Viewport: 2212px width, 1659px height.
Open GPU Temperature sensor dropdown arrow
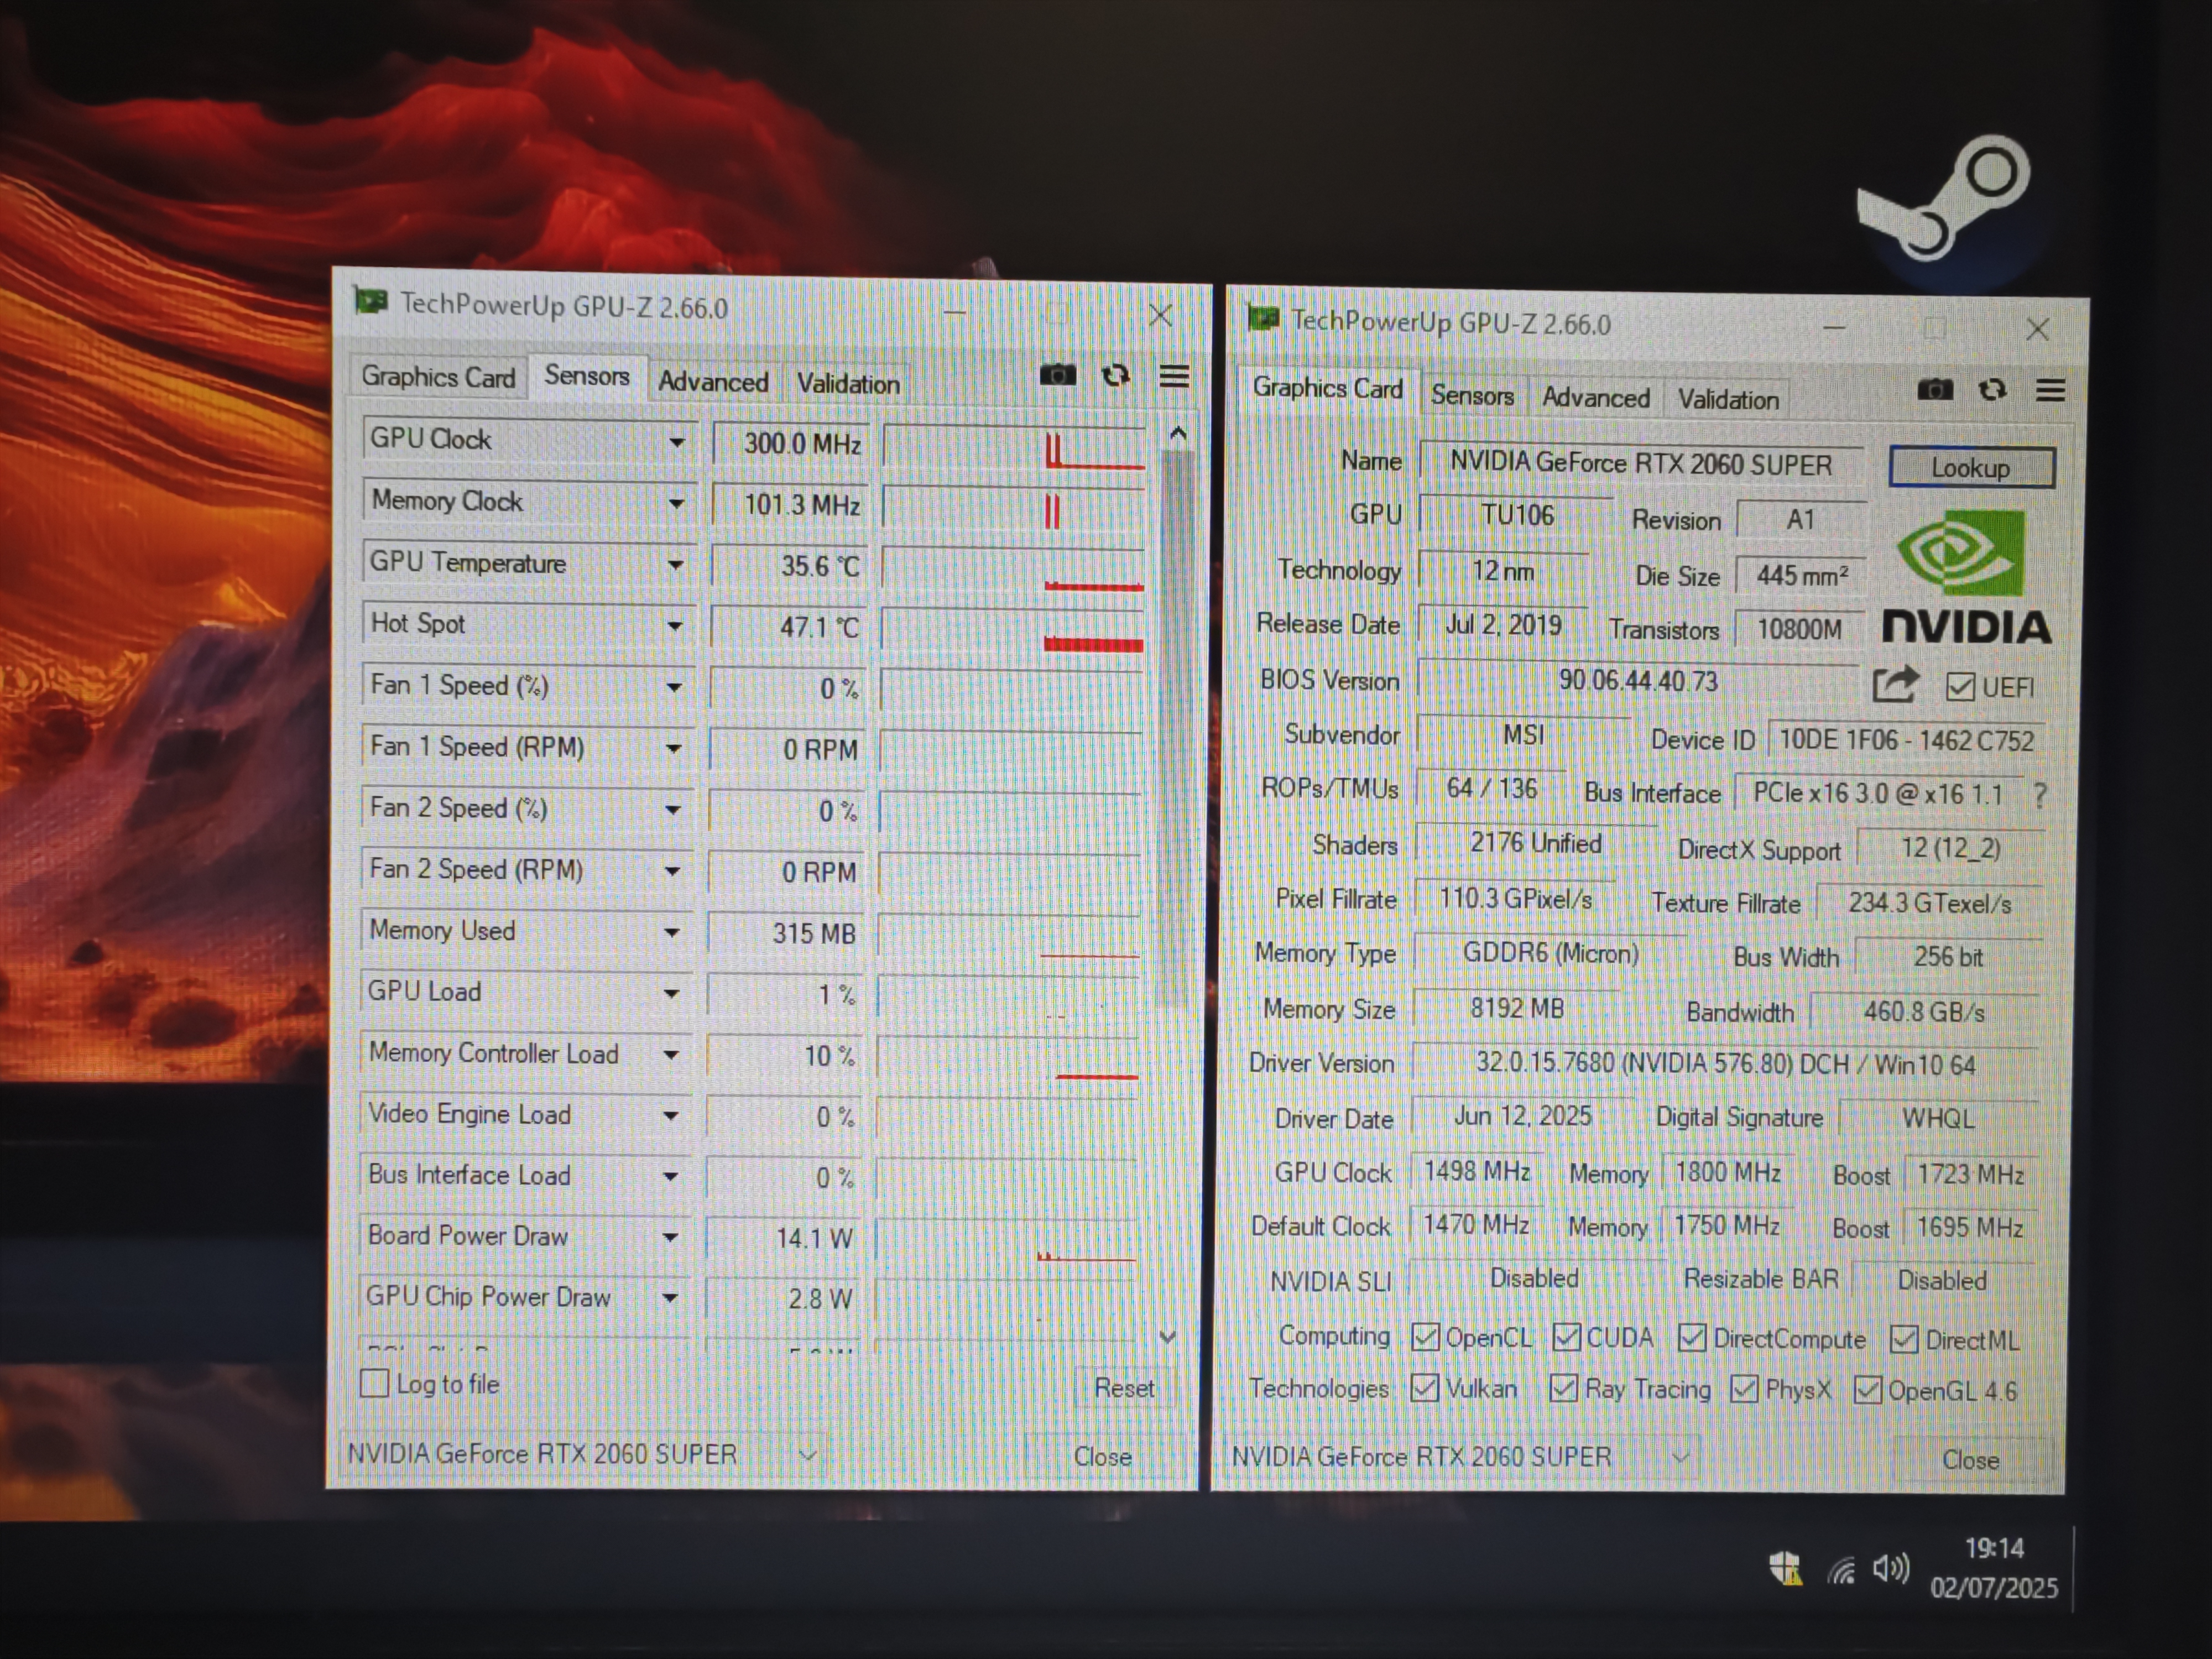click(x=675, y=565)
